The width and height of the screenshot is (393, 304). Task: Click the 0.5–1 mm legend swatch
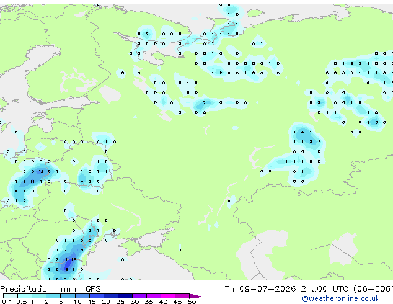coord(25,296)
